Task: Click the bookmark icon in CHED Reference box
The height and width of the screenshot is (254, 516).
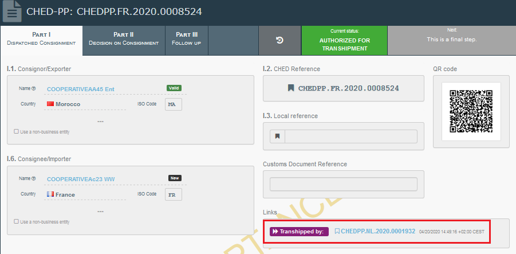Action: [x=290, y=88]
